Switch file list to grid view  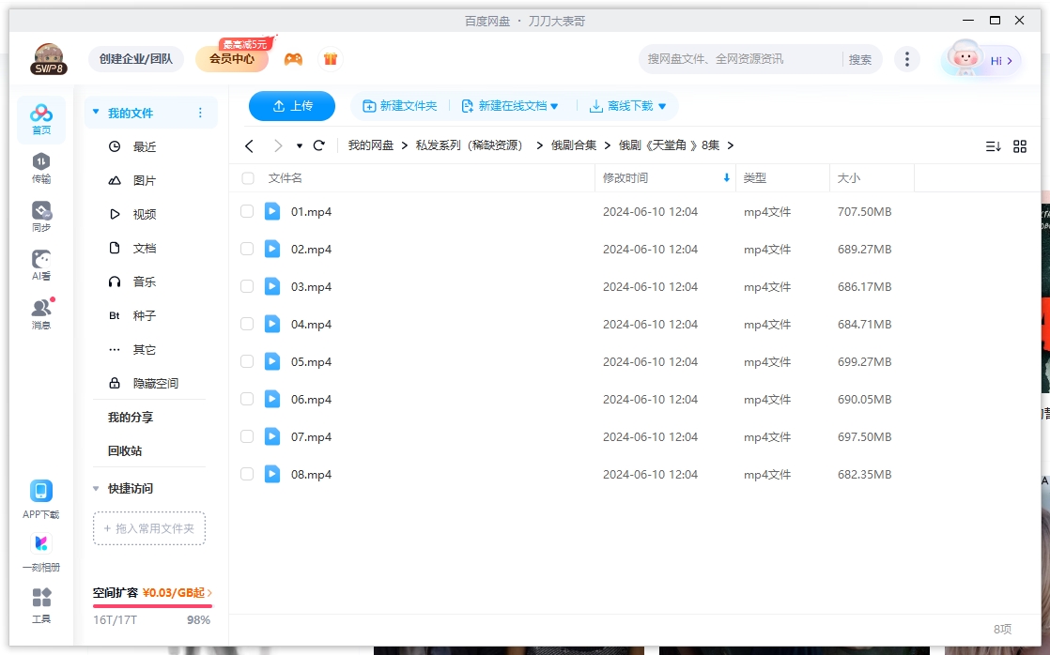[x=1020, y=145]
